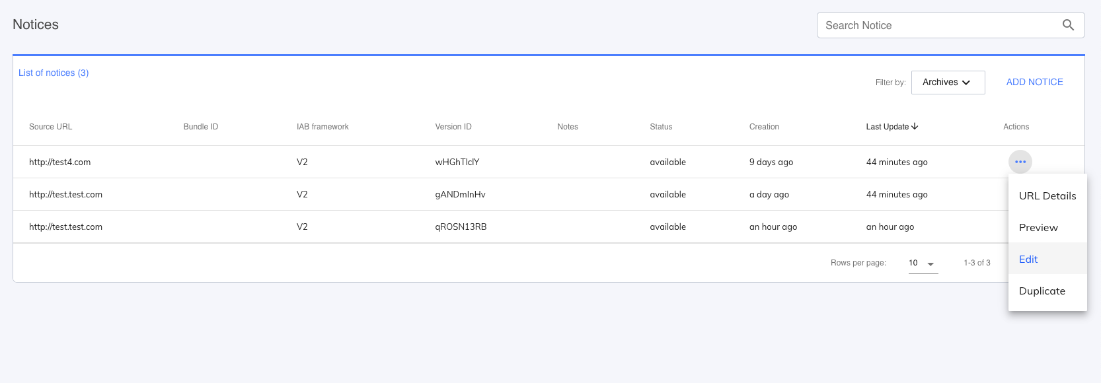The width and height of the screenshot is (1101, 383).
Task: Choose Duplicate in the actions menu
Action: [x=1042, y=291]
